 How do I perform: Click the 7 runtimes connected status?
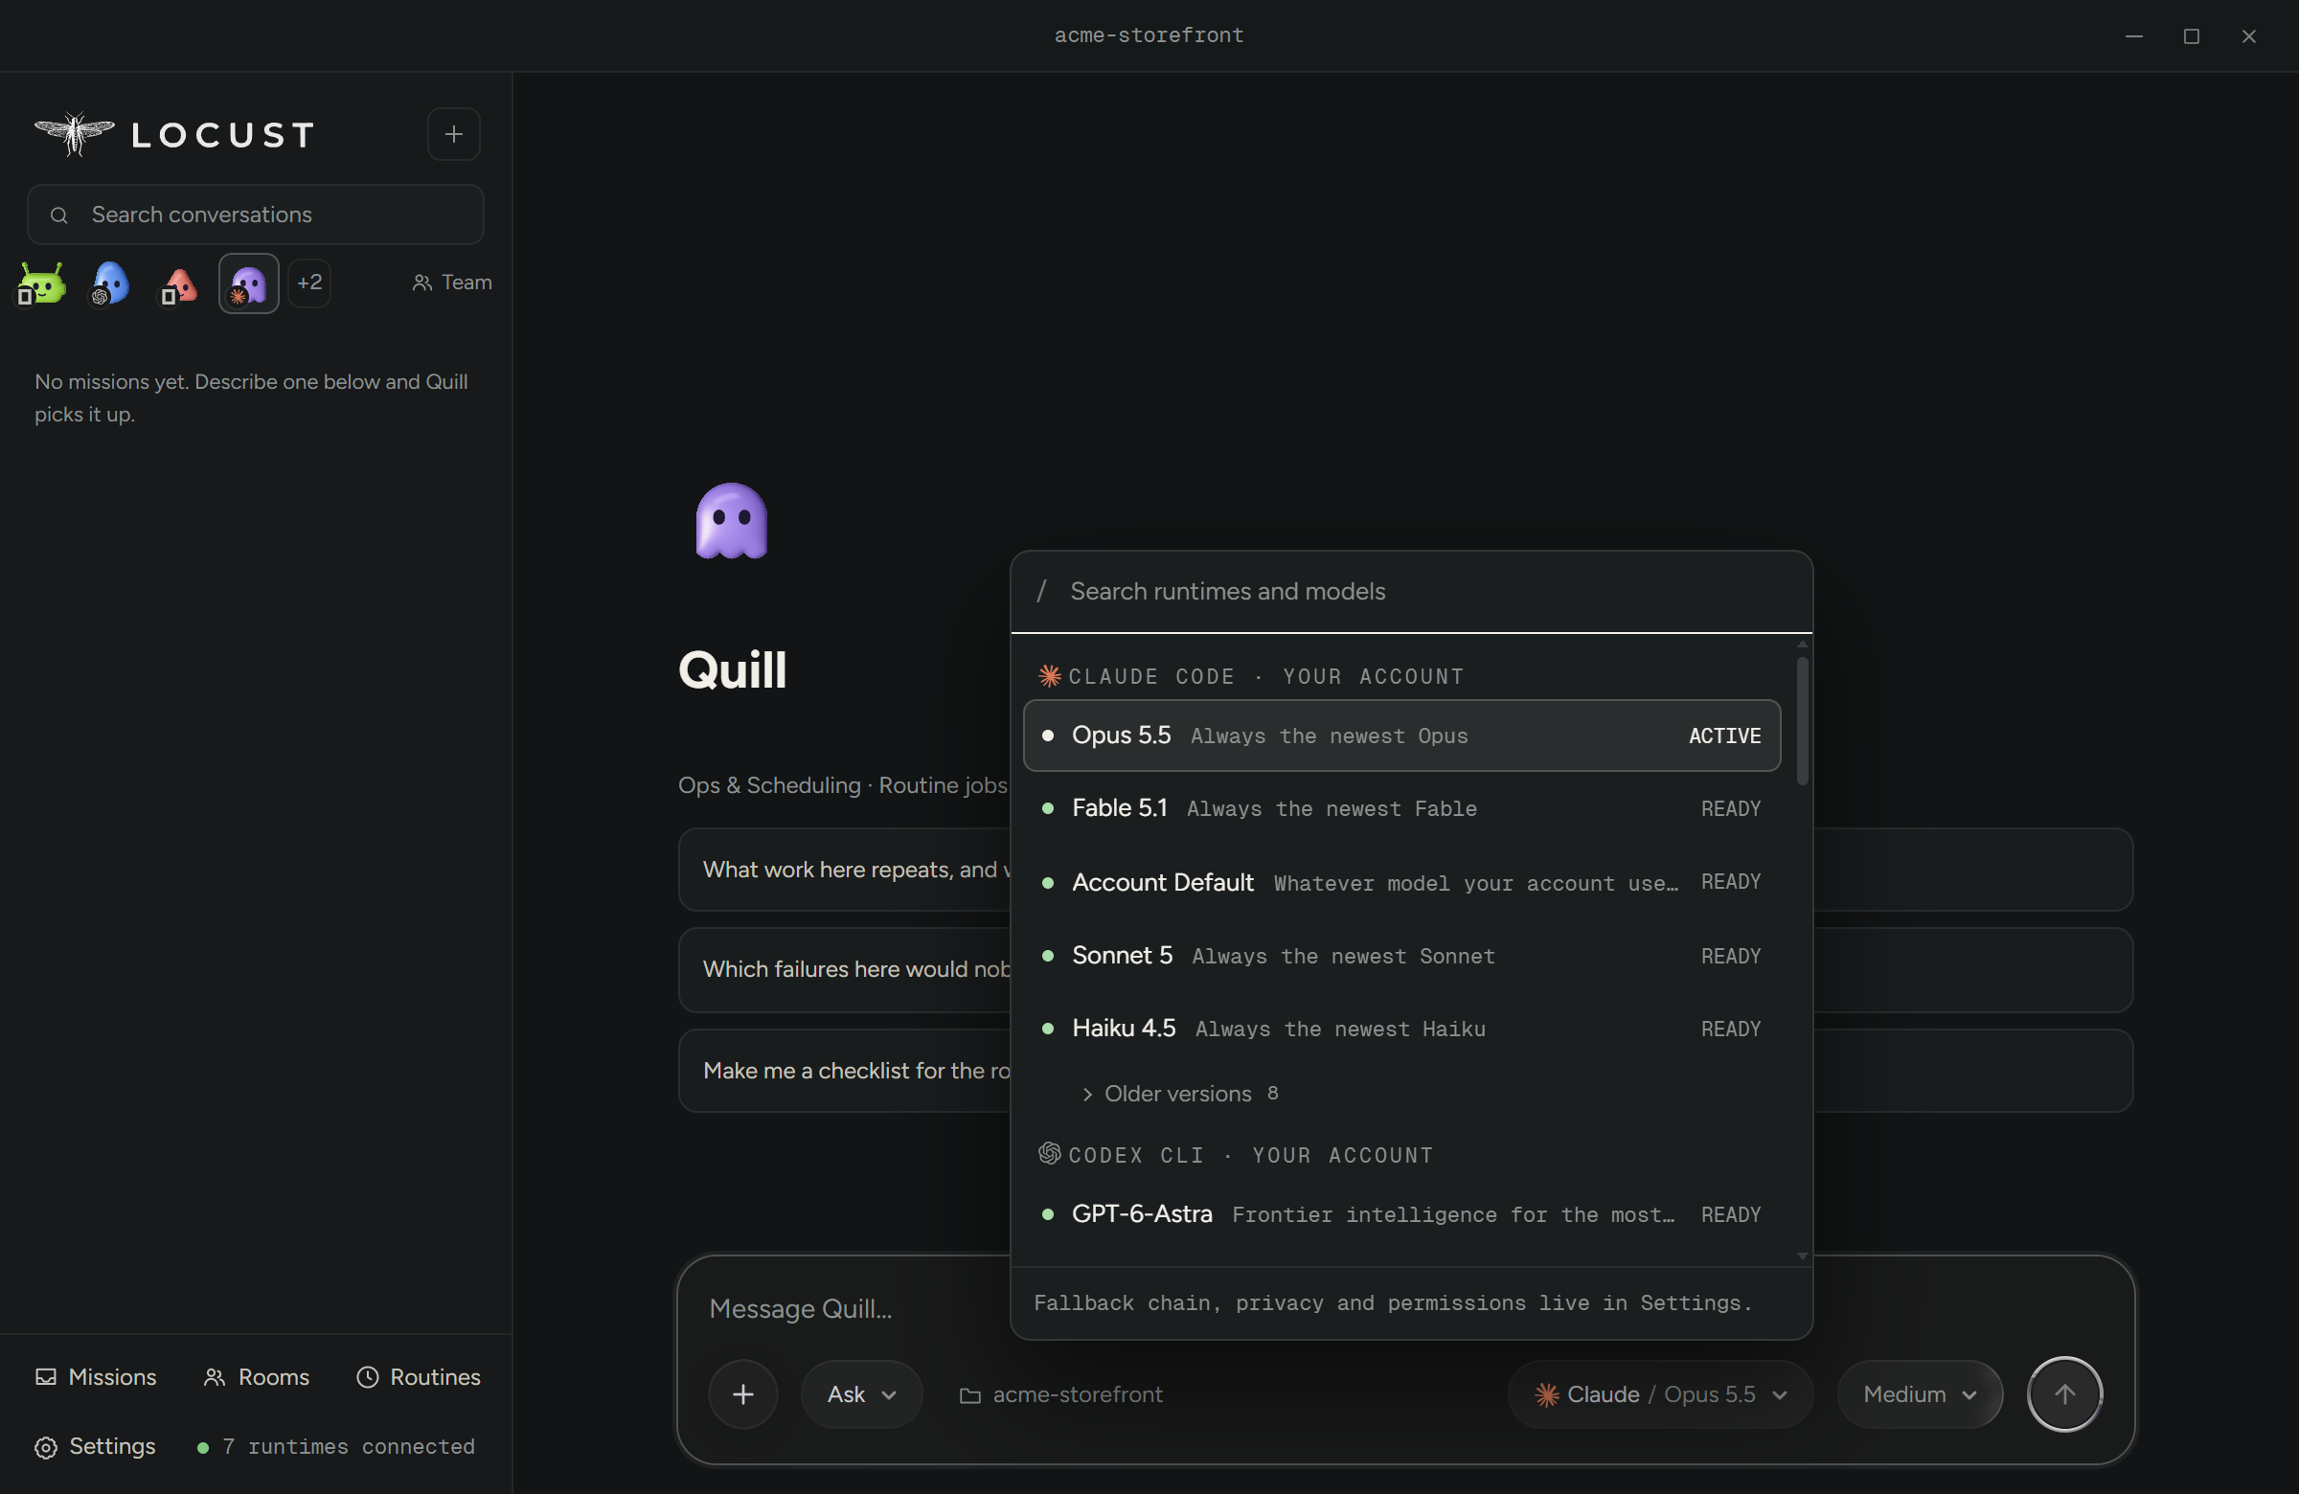pos(337,1447)
